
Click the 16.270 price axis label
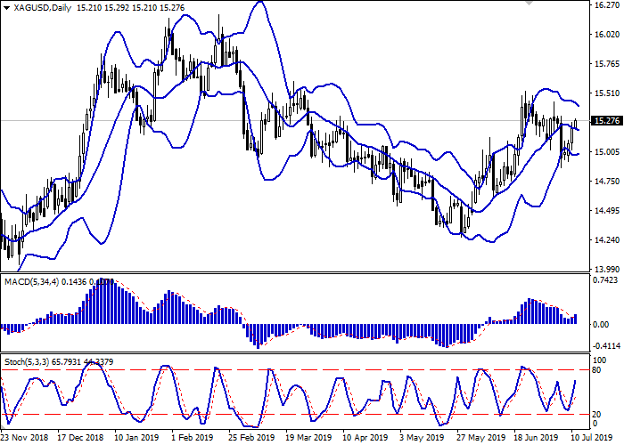tap(604, 5)
